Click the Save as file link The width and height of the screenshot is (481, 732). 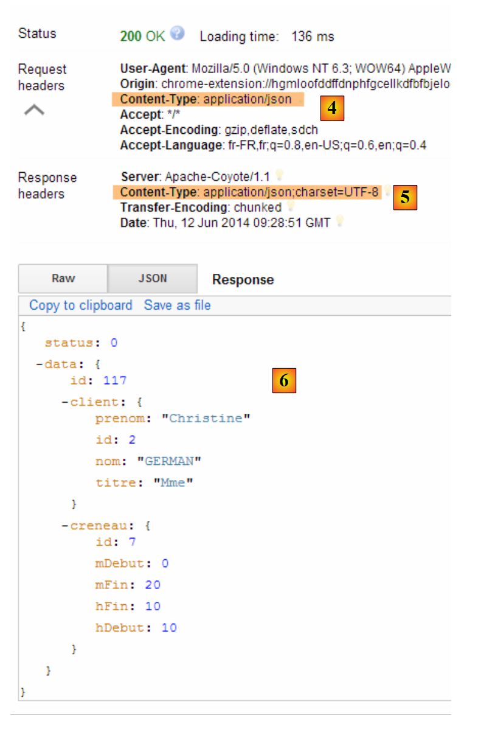177,305
